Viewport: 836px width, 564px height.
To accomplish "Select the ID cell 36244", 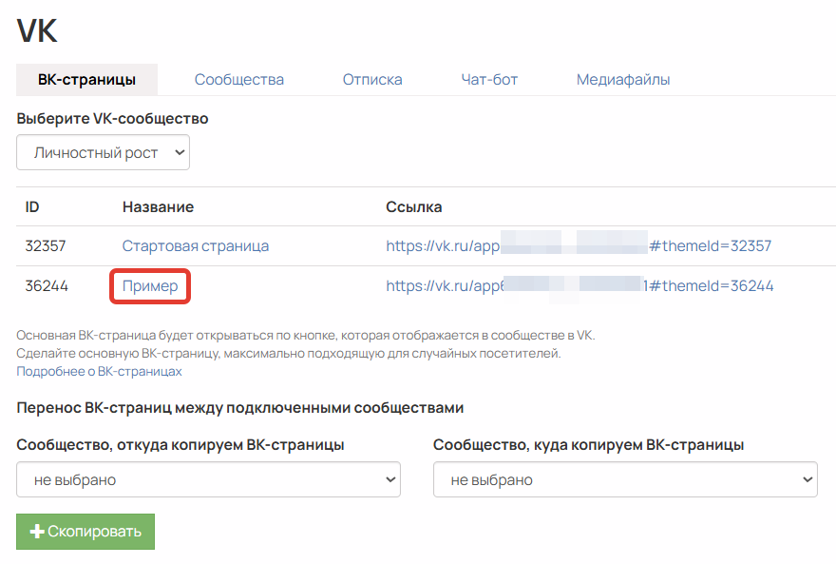I will 47,286.
